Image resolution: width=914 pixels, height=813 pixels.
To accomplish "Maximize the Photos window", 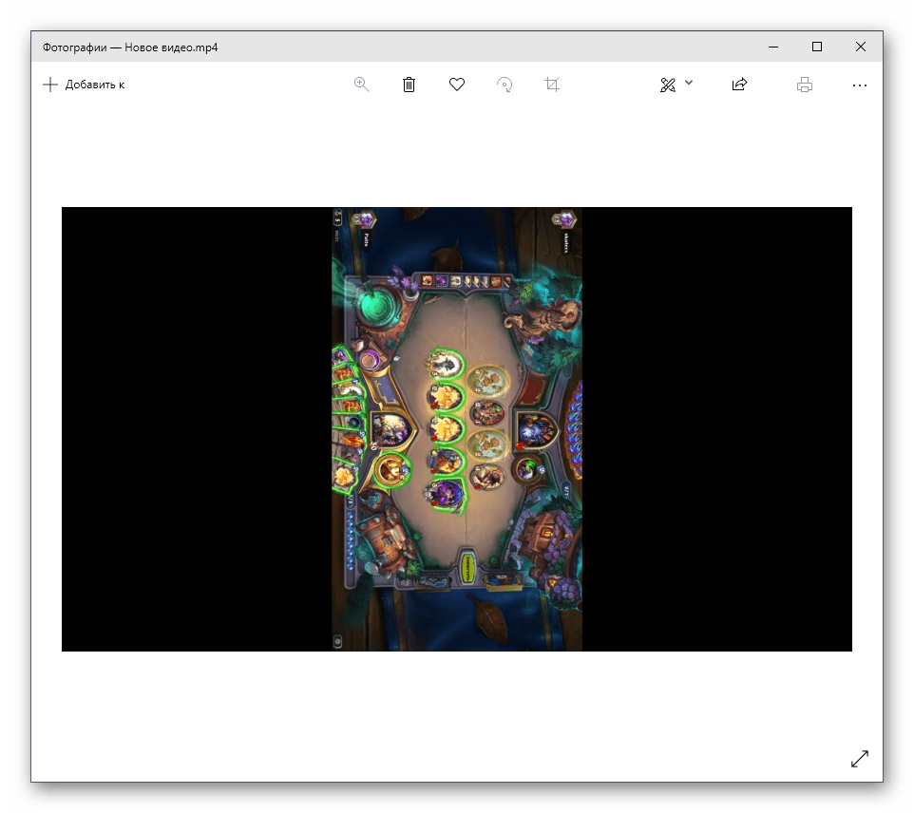I will pos(816,47).
